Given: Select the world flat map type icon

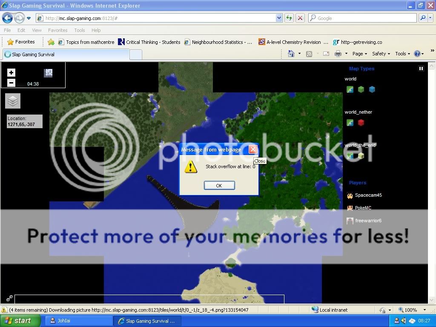Looking at the screenshot, I should pos(350,89).
